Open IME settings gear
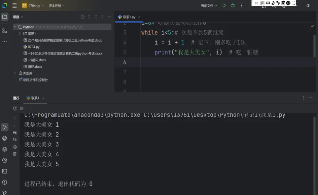Screen dimensions: 318x195 [x=288, y=3]
